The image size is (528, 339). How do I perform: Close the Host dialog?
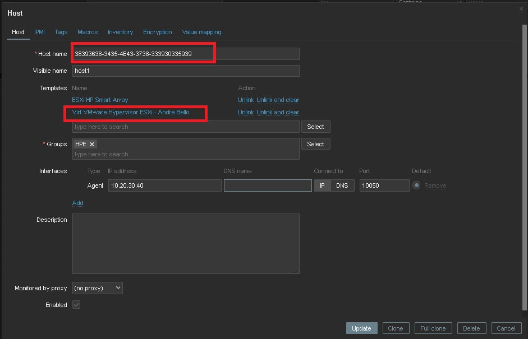[x=521, y=9]
